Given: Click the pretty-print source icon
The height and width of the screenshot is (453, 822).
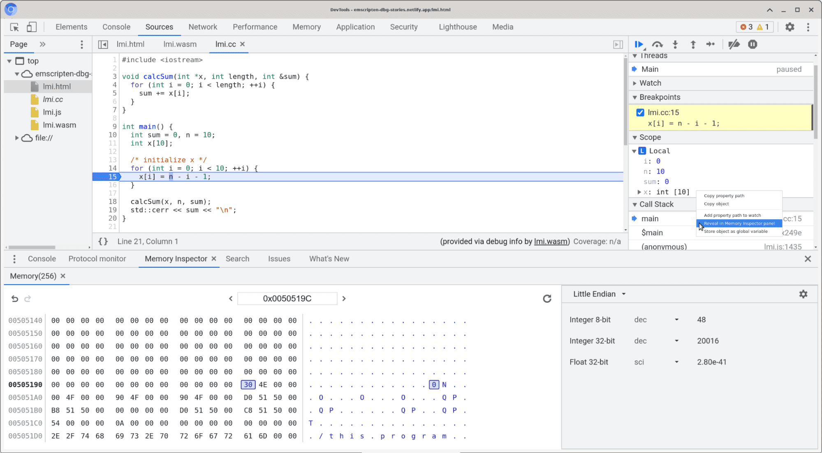Looking at the screenshot, I should [x=102, y=241].
